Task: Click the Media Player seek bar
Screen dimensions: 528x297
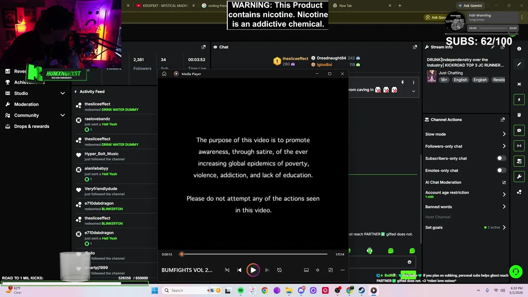Action: (x=254, y=254)
